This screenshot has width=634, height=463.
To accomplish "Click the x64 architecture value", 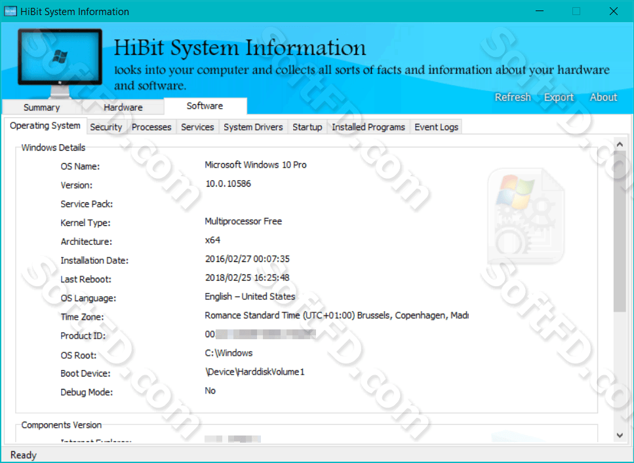I will (x=212, y=240).
